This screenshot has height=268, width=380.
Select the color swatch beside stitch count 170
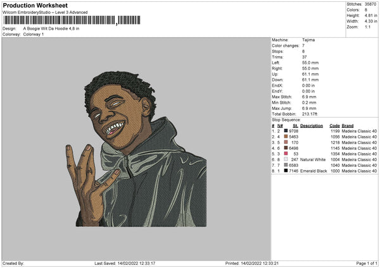(286, 142)
